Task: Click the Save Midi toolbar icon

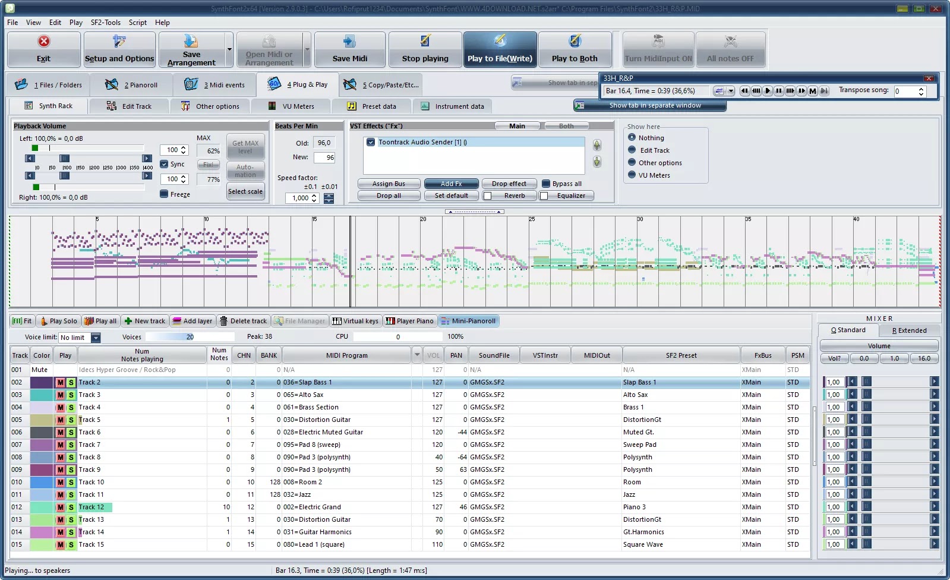Action: (349, 42)
